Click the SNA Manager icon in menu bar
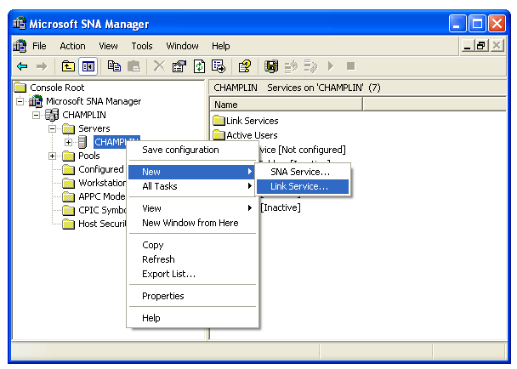The image size is (517, 369). tap(20, 46)
